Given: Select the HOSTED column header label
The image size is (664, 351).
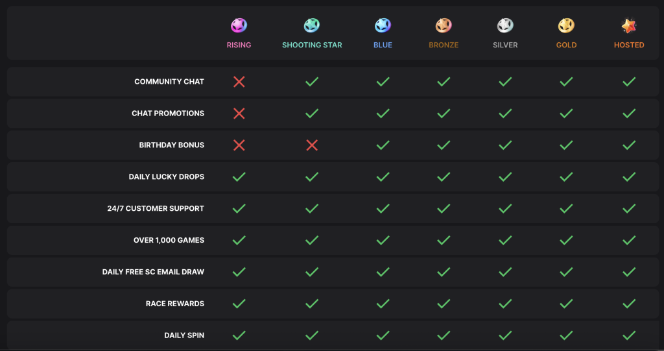Looking at the screenshot, I should pos(629,45).
